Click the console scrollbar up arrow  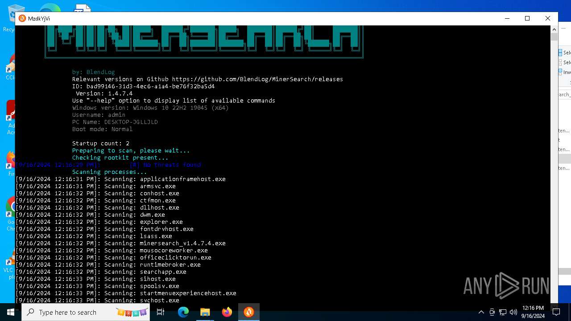[x=554, y=29]
